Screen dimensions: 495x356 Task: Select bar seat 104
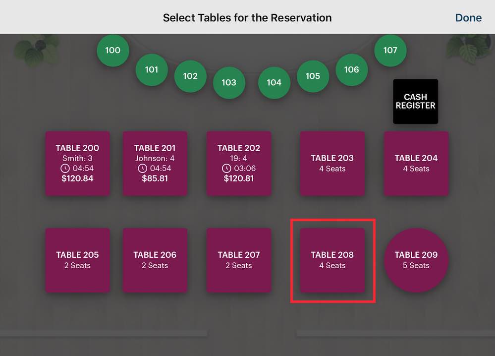pos(274,82)
